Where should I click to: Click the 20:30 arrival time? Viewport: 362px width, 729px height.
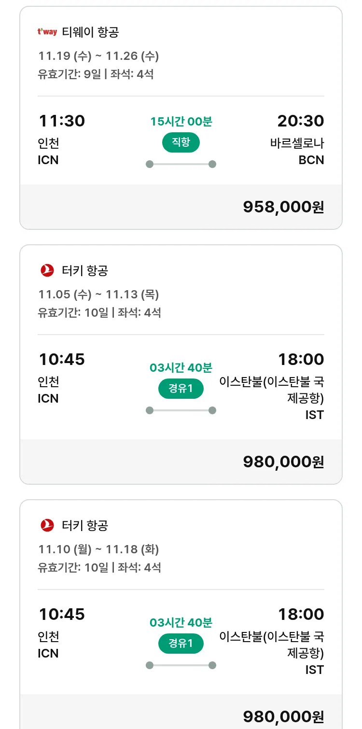300,121
